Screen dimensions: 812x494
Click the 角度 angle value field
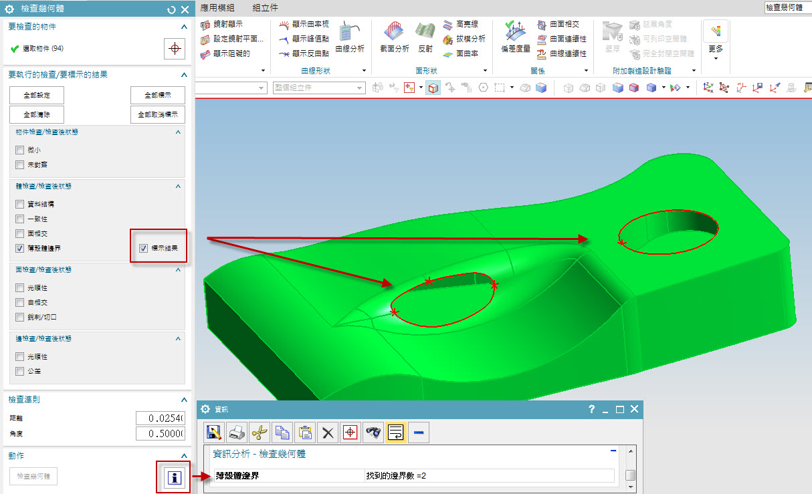[161, 434]
